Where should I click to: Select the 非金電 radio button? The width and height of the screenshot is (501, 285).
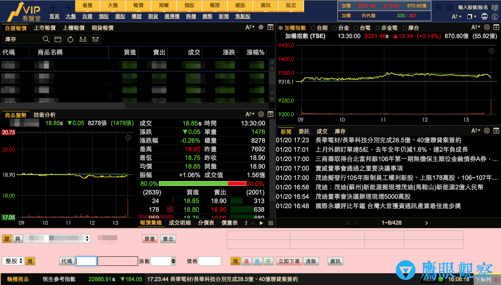click(x=386, y=28)
